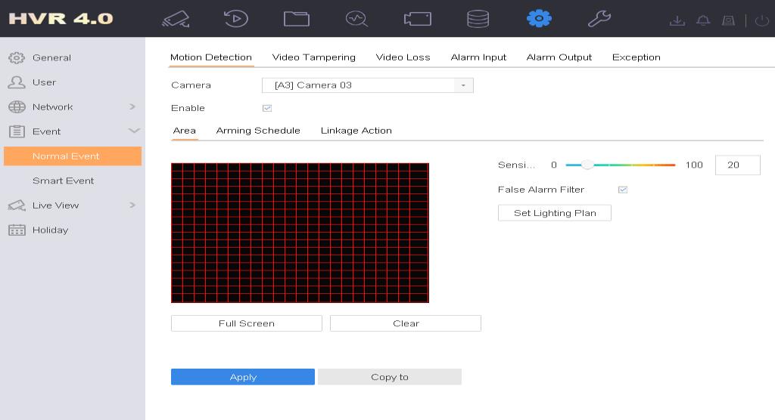Open the Storage database icon
The image size is (775, 420).
[478, 19]
